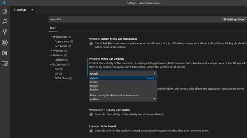
Task: Click the Explorer Auto Reveal setting title
Action: (102, 126)
